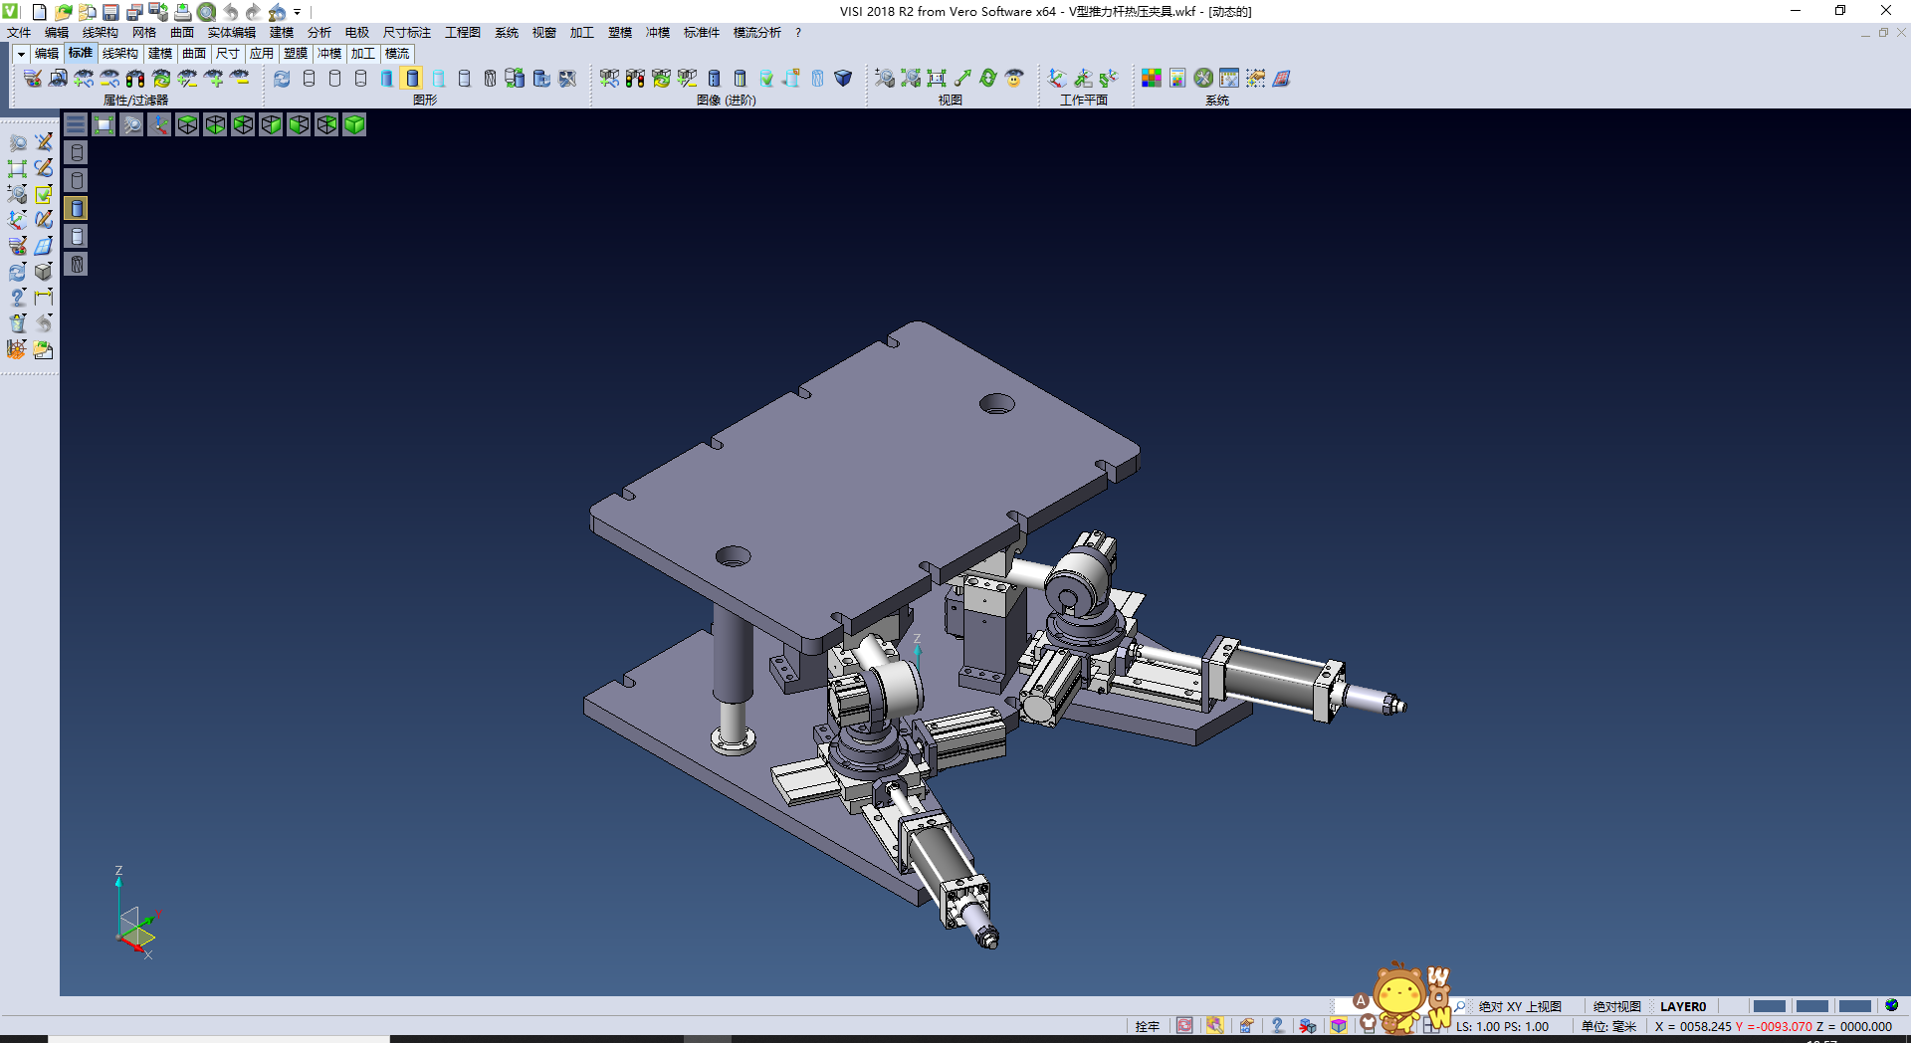Open quick access toolbar customize arrow
This screenshot has width=1911, height=1043.
298,12
